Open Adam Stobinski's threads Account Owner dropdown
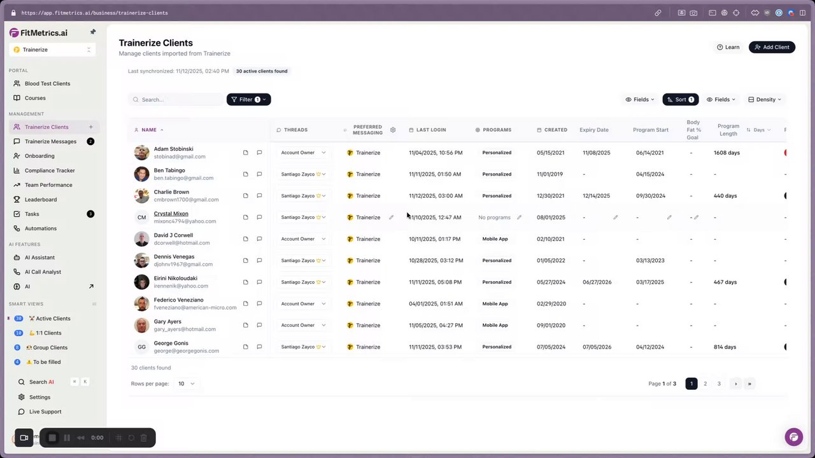This screenshot has height=458, width=815. (x=303, y=153)
